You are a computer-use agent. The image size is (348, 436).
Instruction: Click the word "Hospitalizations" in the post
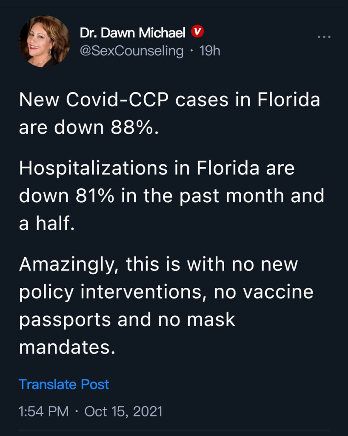(93, 168)
